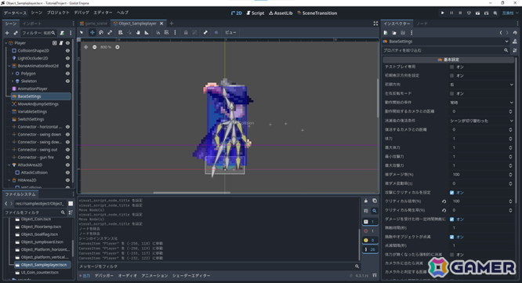Collapse the Player root node
522x283 pixels.
6,43
